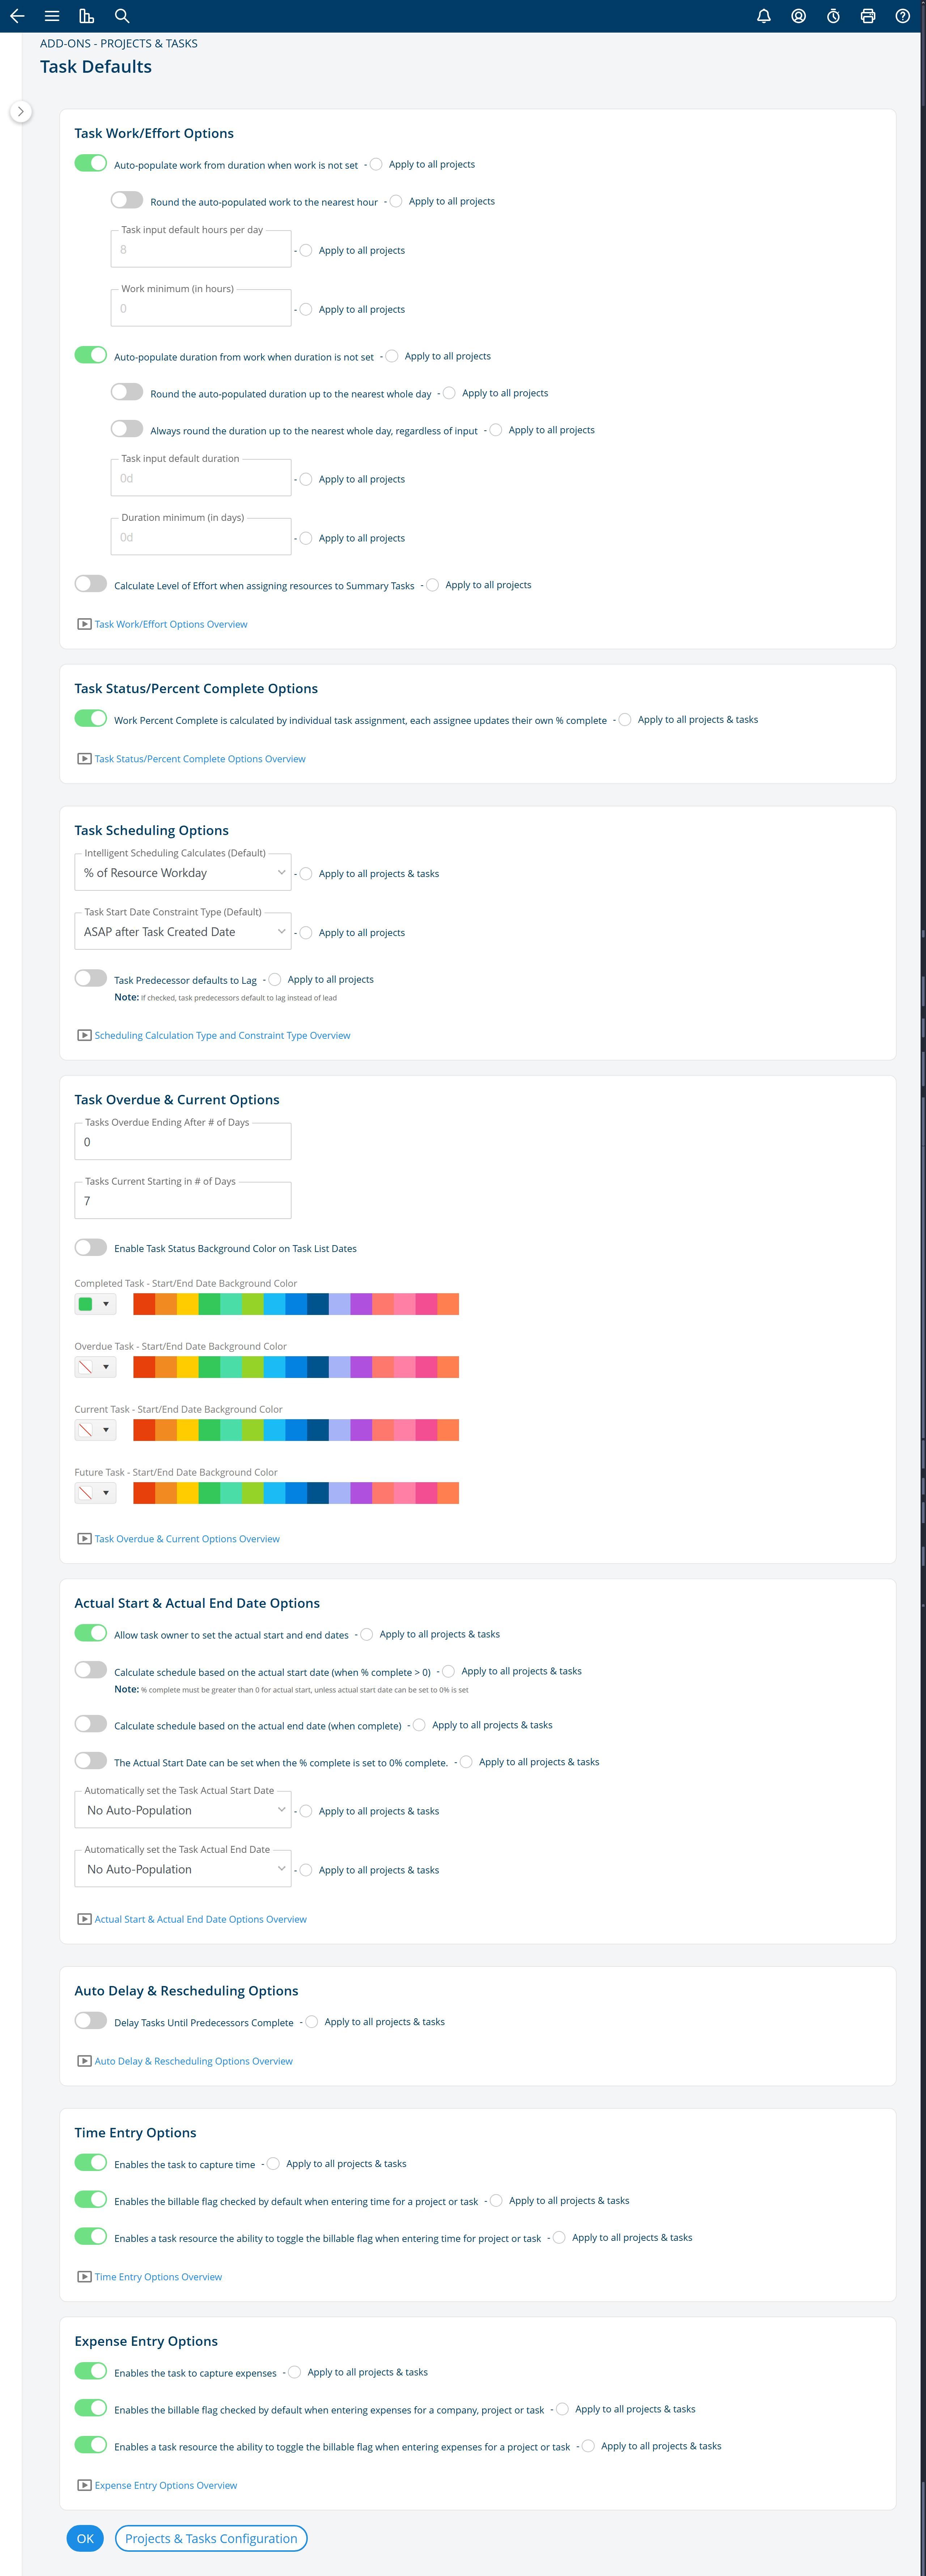Toggle Work Percent Complete by individual assignment

91,718
